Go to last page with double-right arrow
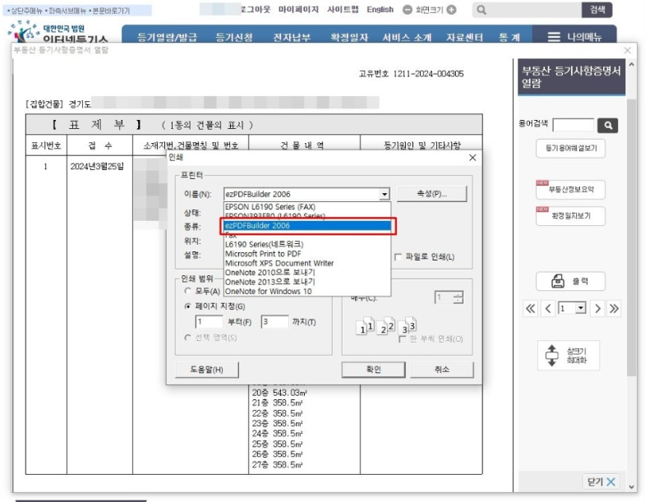Screen dimensions: 645x502 click(614, 309)
